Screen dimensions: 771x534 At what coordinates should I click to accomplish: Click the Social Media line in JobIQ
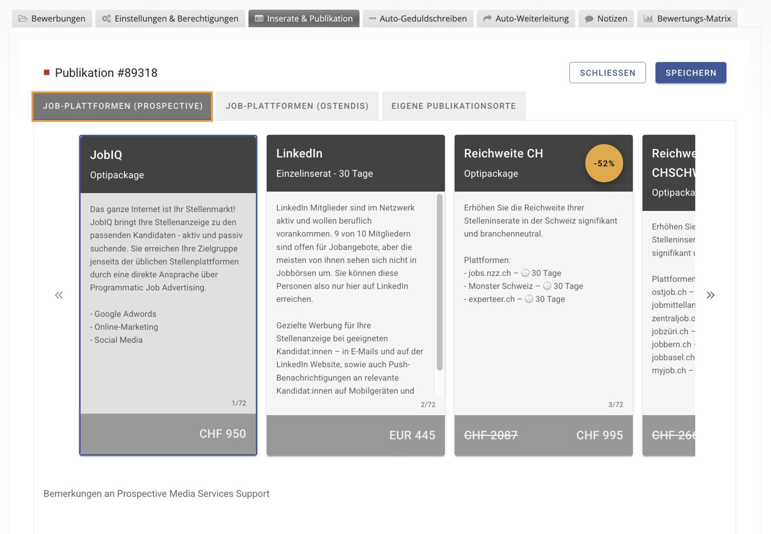point(116,340)
